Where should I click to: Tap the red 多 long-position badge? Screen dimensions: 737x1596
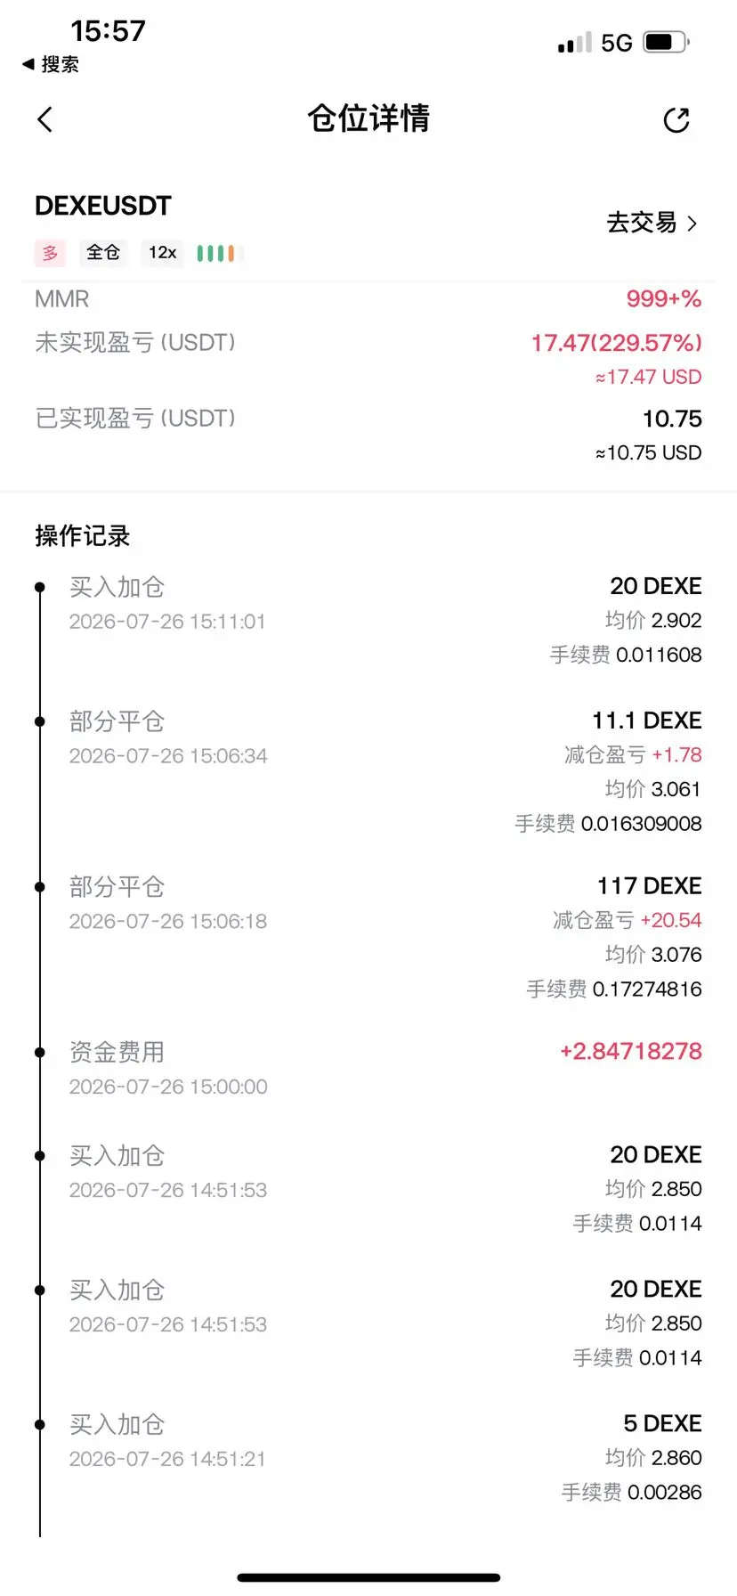(x=51, y=253)
